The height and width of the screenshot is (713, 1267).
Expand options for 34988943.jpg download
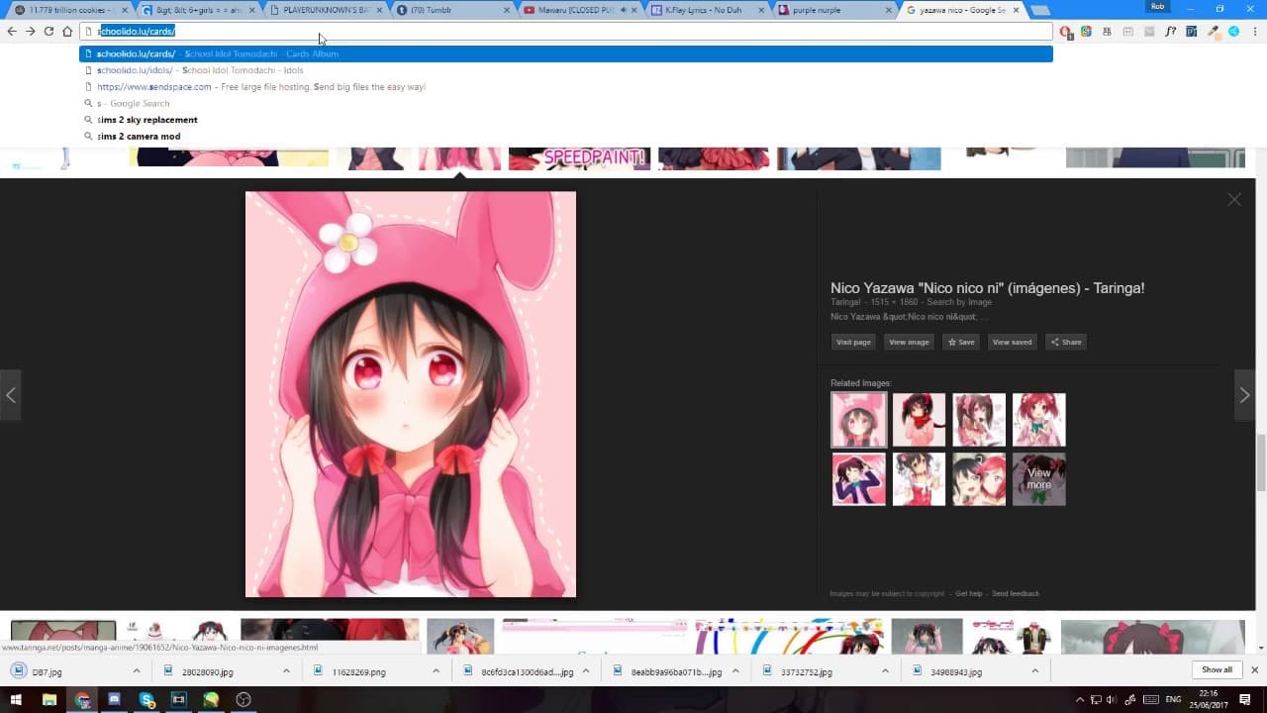click(1035, 670)
